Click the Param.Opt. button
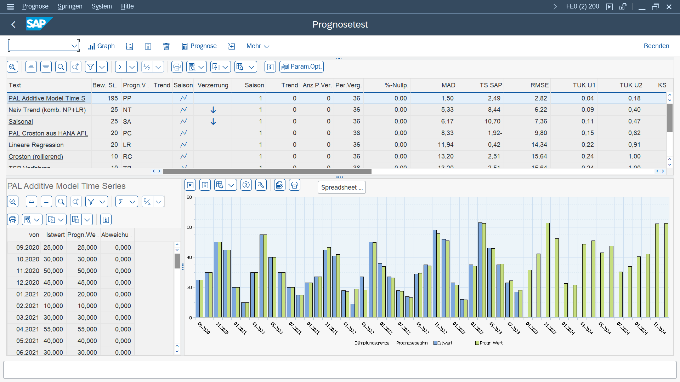This screenshot has width=680, height=382. tap(302, 67)
